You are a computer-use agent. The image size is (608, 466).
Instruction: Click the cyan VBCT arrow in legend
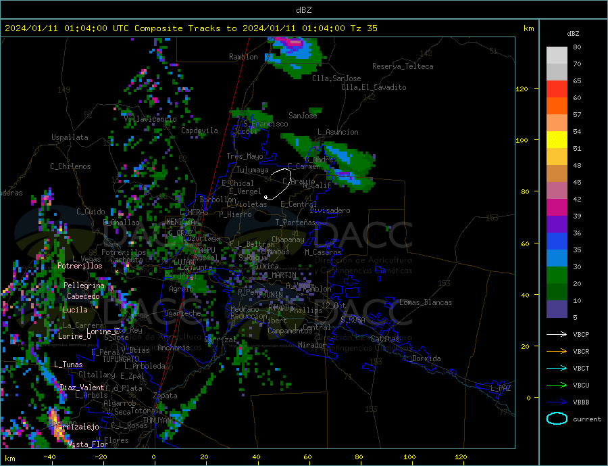tap(557, 368)
